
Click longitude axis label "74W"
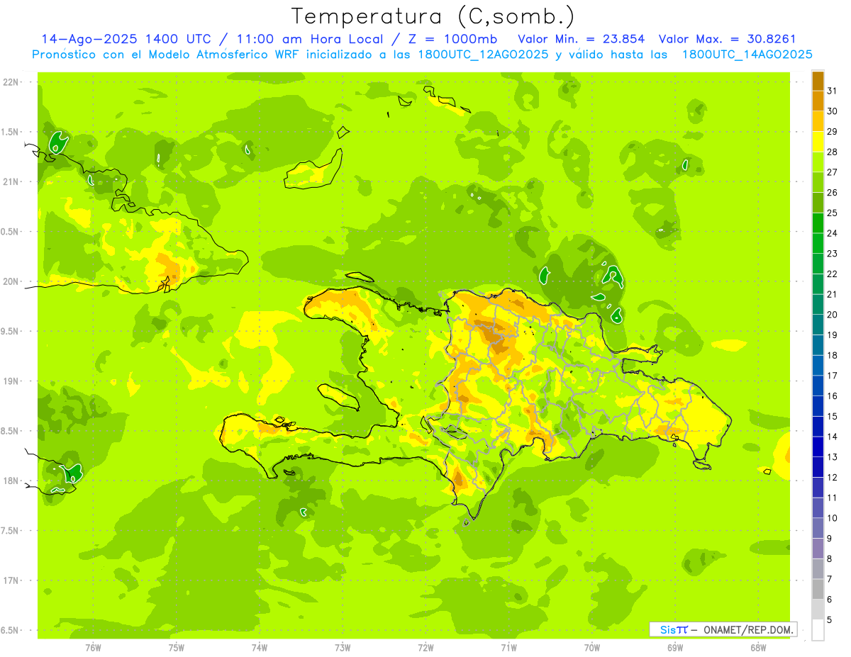(x=260, y=648)
